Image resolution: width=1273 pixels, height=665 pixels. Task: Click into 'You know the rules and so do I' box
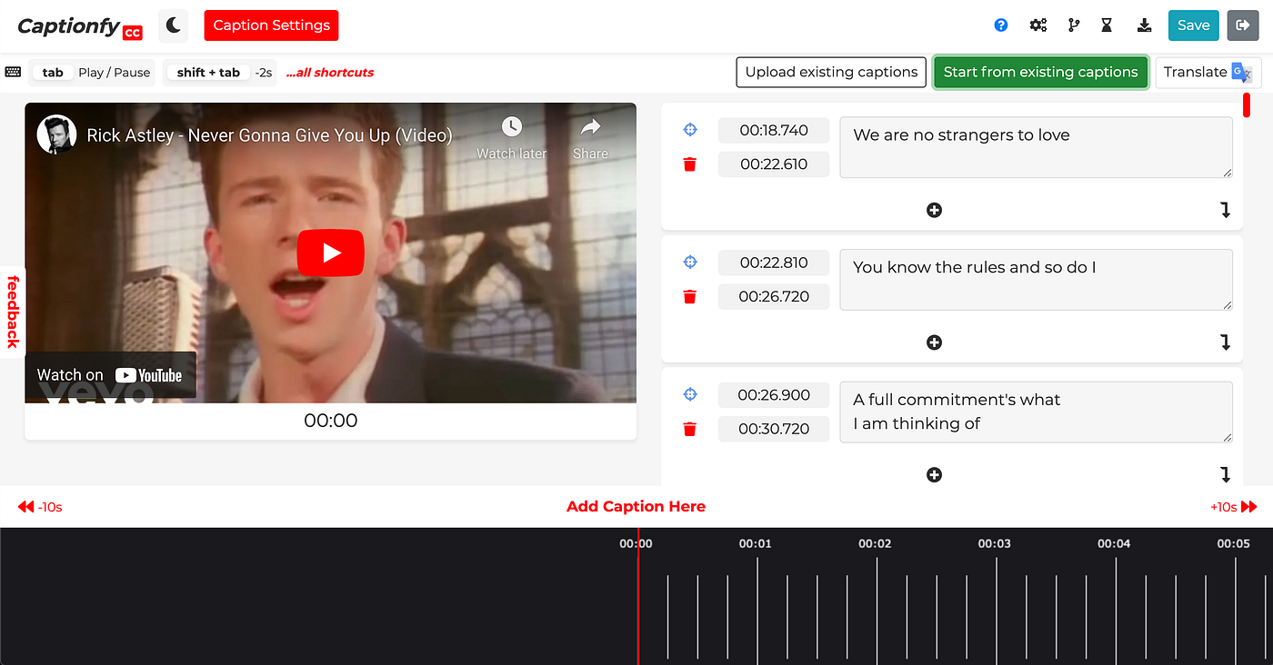tap(1036, 280)
